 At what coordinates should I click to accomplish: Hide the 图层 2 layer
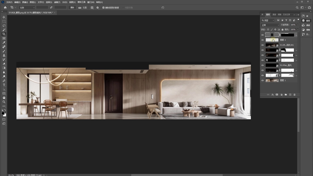[x=263, y=40]
